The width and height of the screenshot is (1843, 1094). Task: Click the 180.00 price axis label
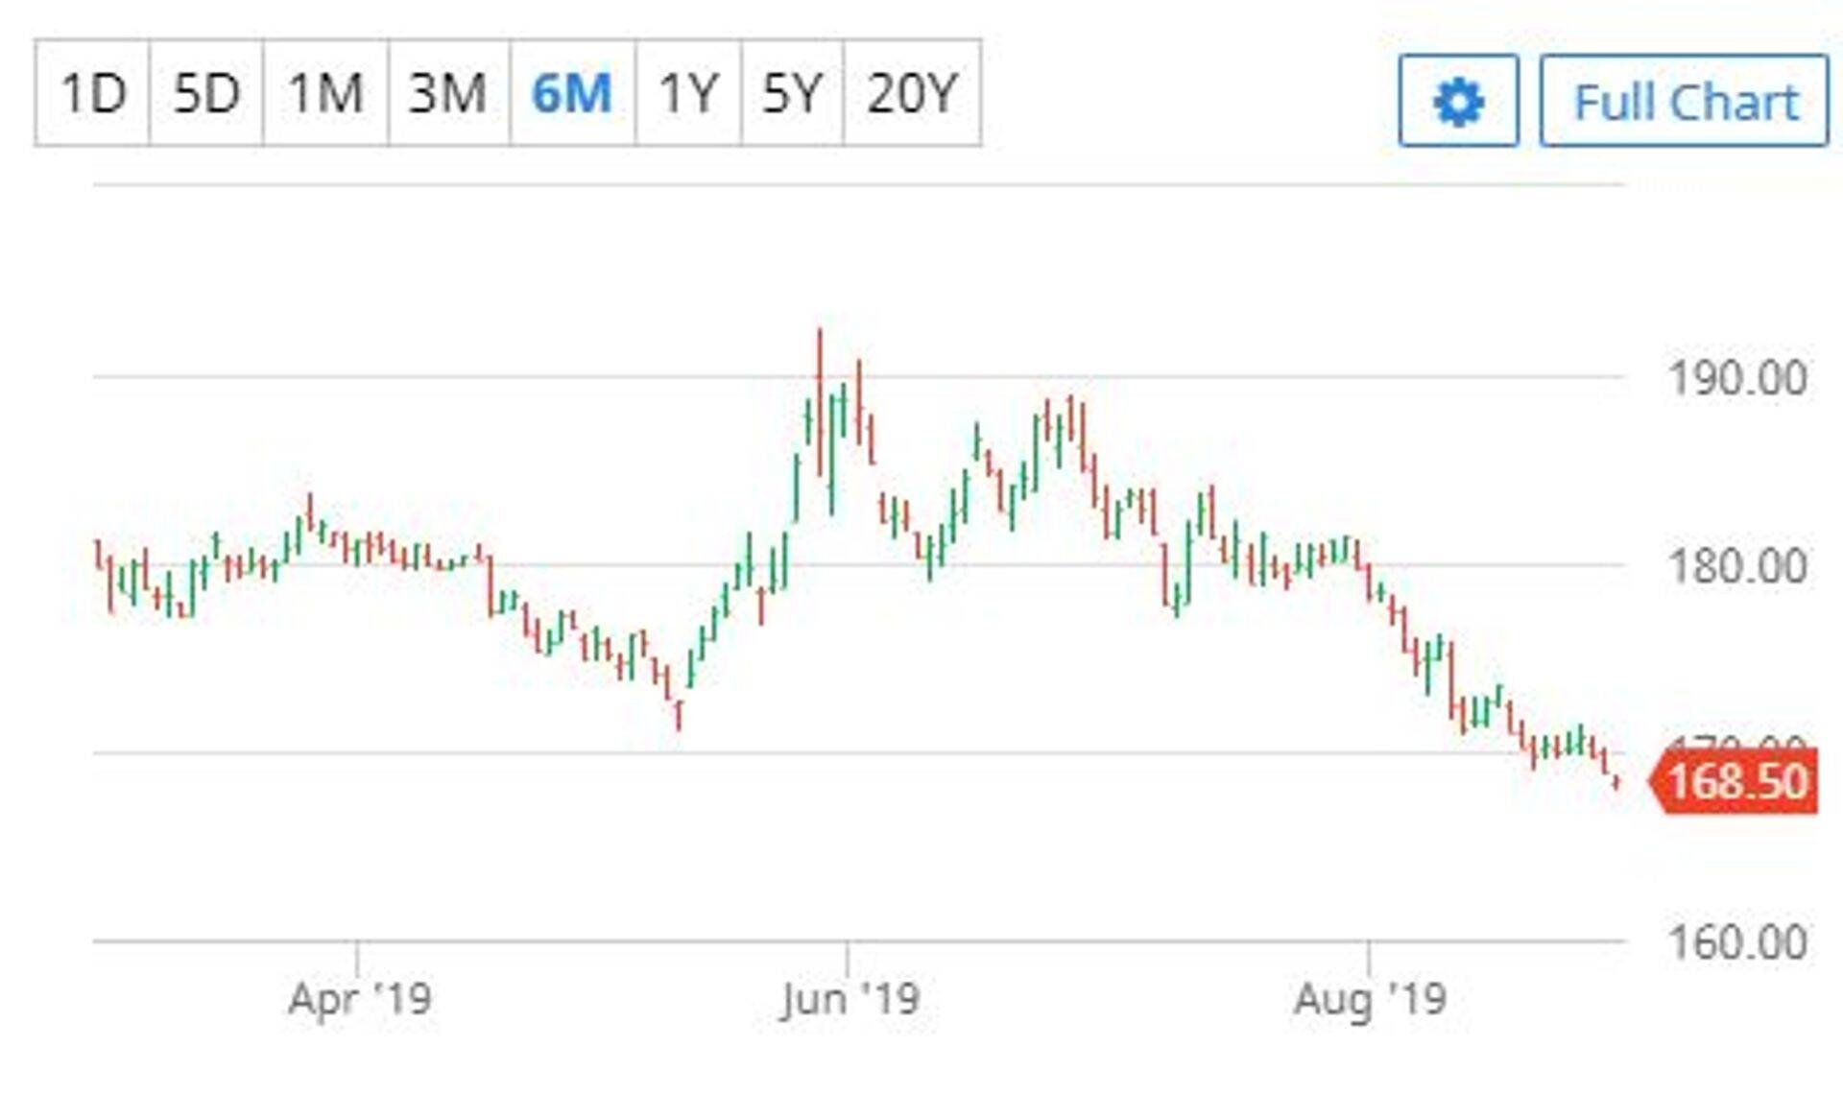[x=1737, y=566]
